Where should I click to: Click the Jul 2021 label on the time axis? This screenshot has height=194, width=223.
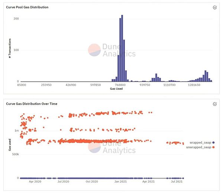pyautogui.click(x=177, y=182)
